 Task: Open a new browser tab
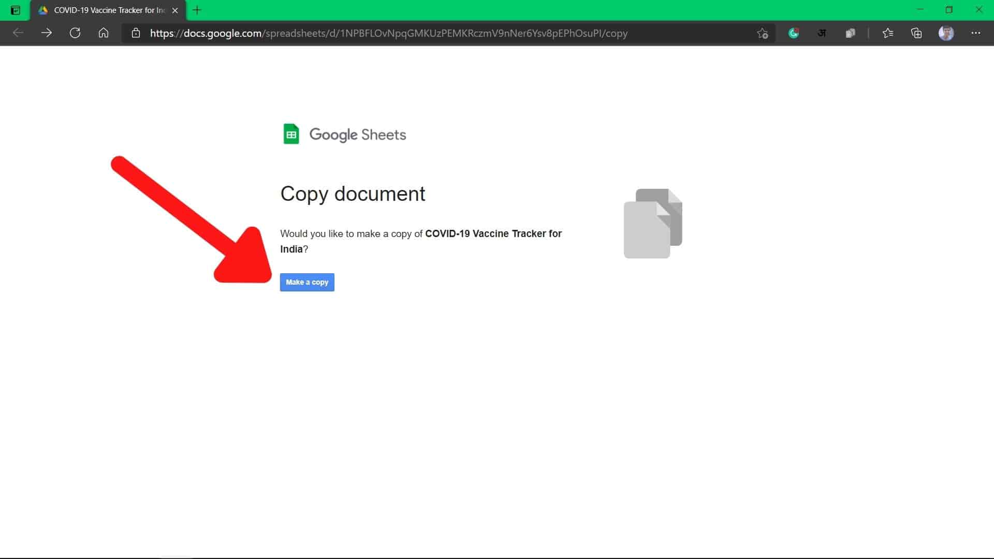click(197, 10)
